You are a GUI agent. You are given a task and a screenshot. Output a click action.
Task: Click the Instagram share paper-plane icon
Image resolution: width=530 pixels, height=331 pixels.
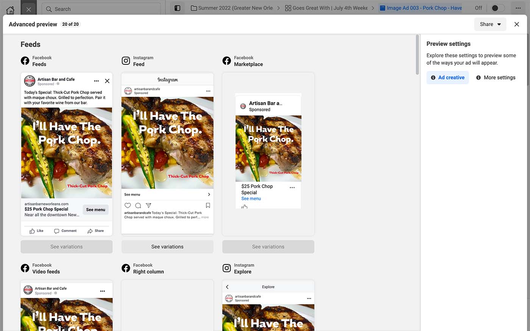pyautogui.click(x=148, y=205)
